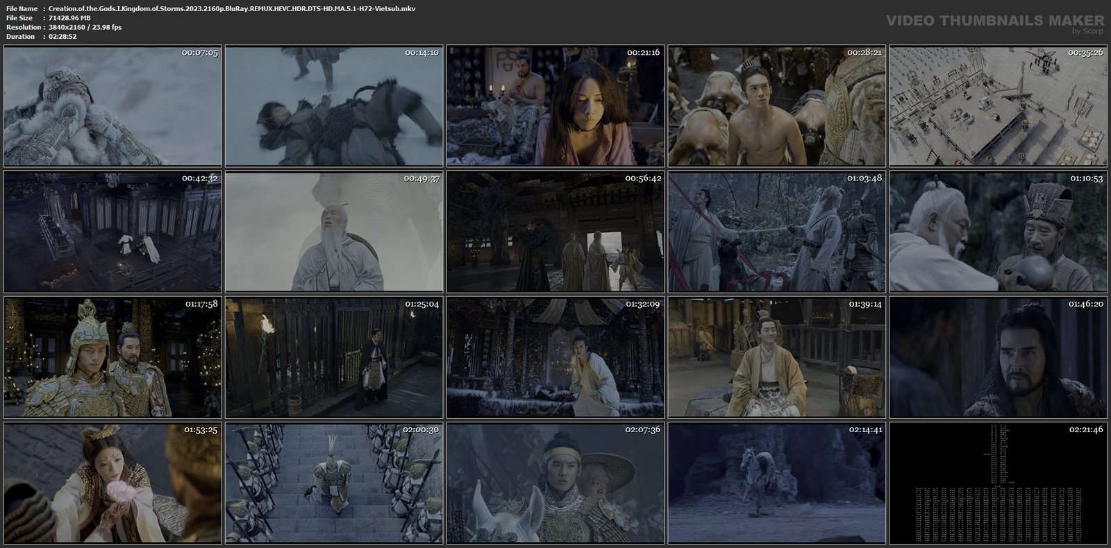Click the resolution value 3840x2160 / 23.98 fps
Viewport: 1111px width, 548px height.
(x=85, y=27)
